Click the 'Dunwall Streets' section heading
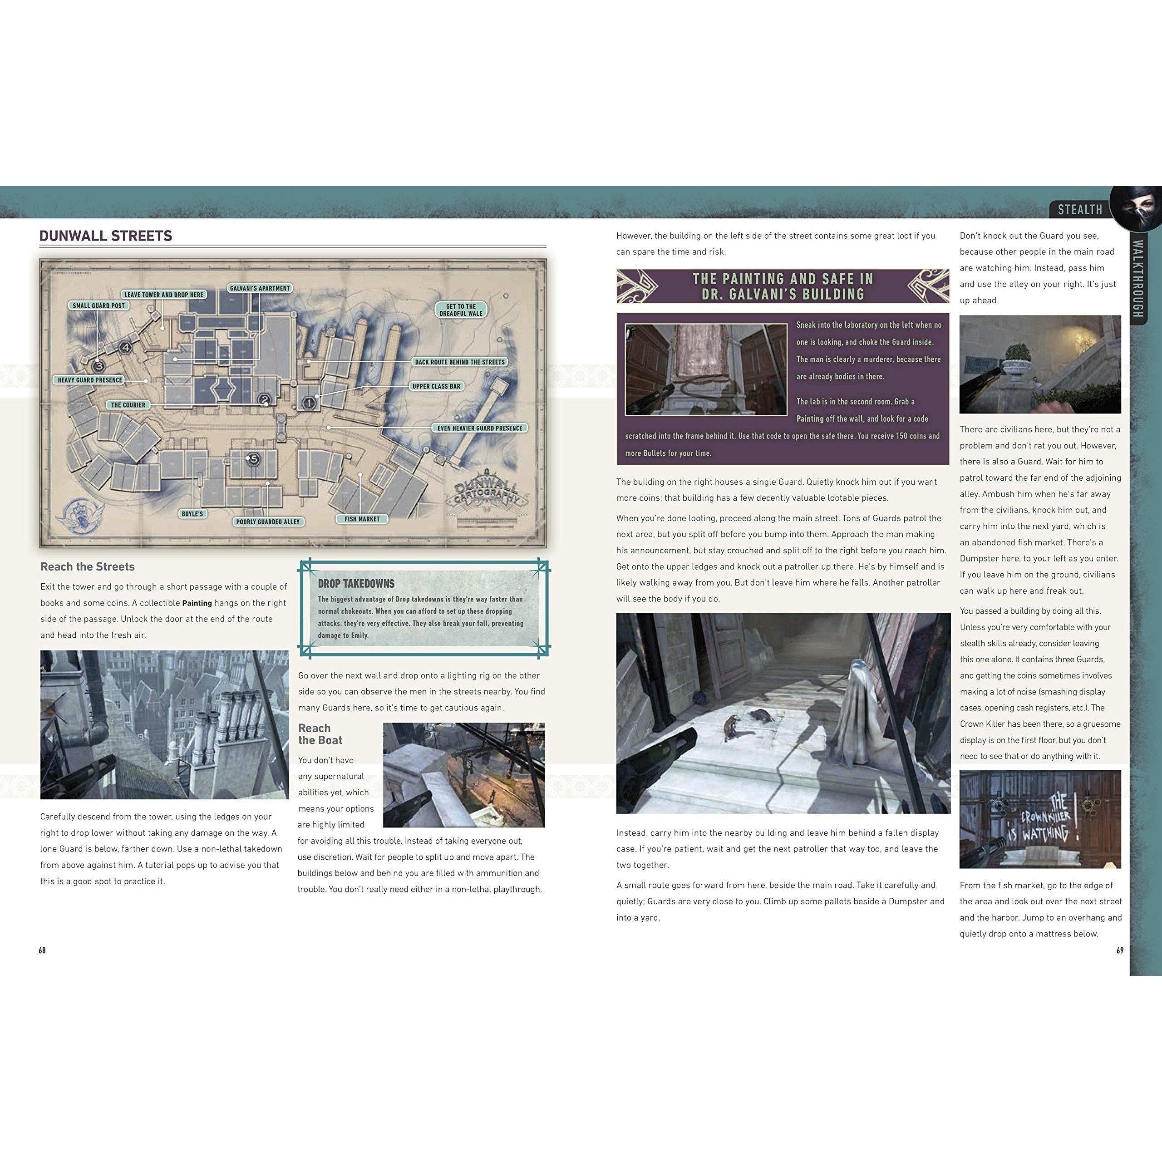Image resolution: width=1162 pixels, height=1162 pixels. tap(106, 236)
